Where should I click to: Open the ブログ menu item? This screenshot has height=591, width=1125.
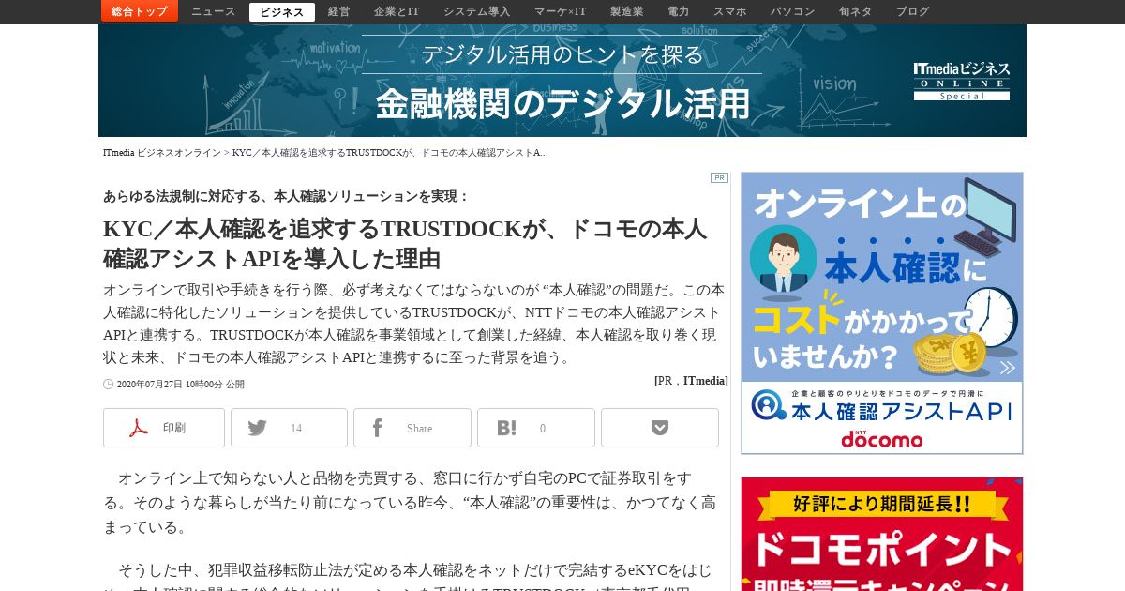[913, 11]
